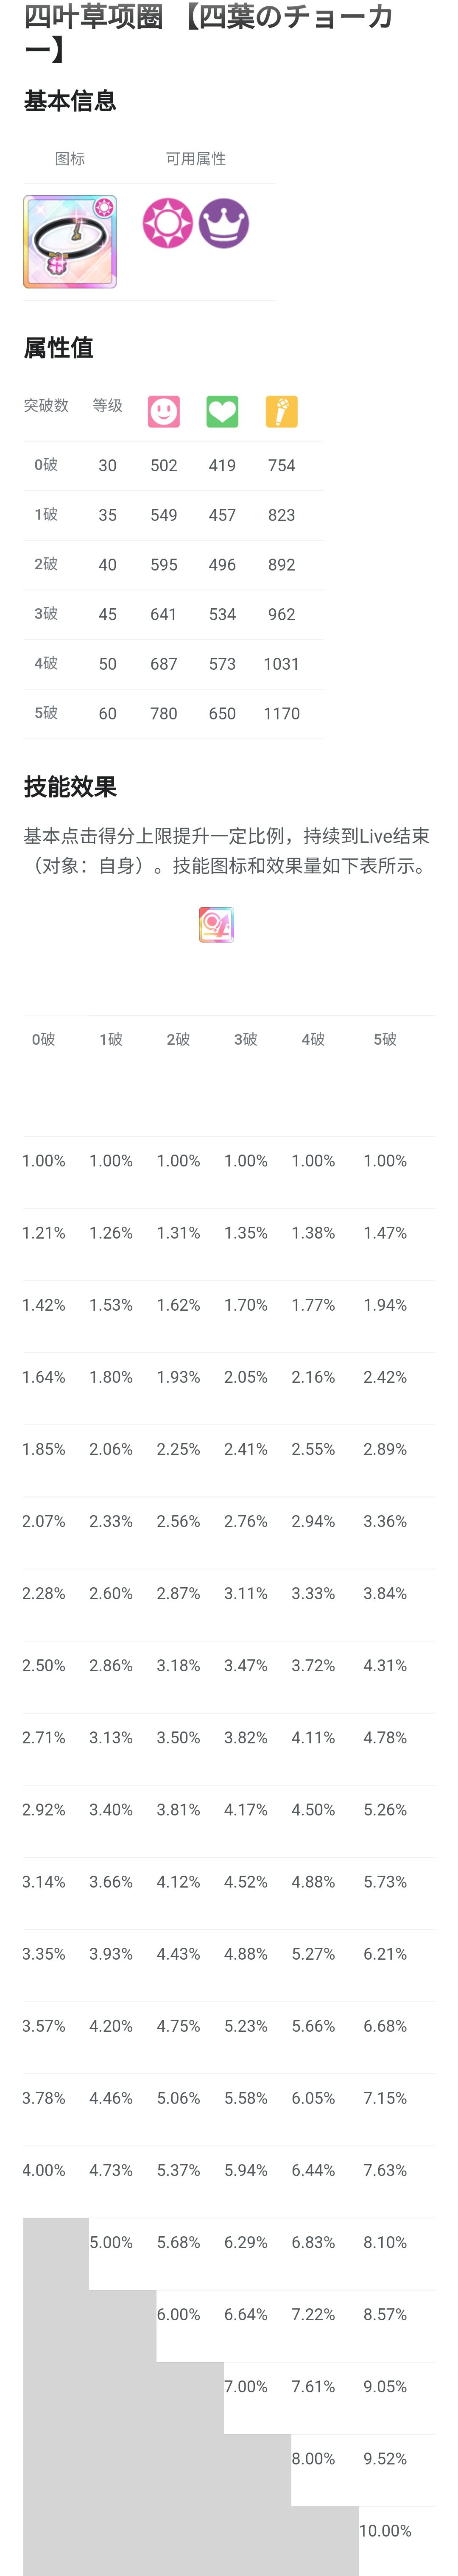Click the pink smiley face stat icon

pos(164,411)
